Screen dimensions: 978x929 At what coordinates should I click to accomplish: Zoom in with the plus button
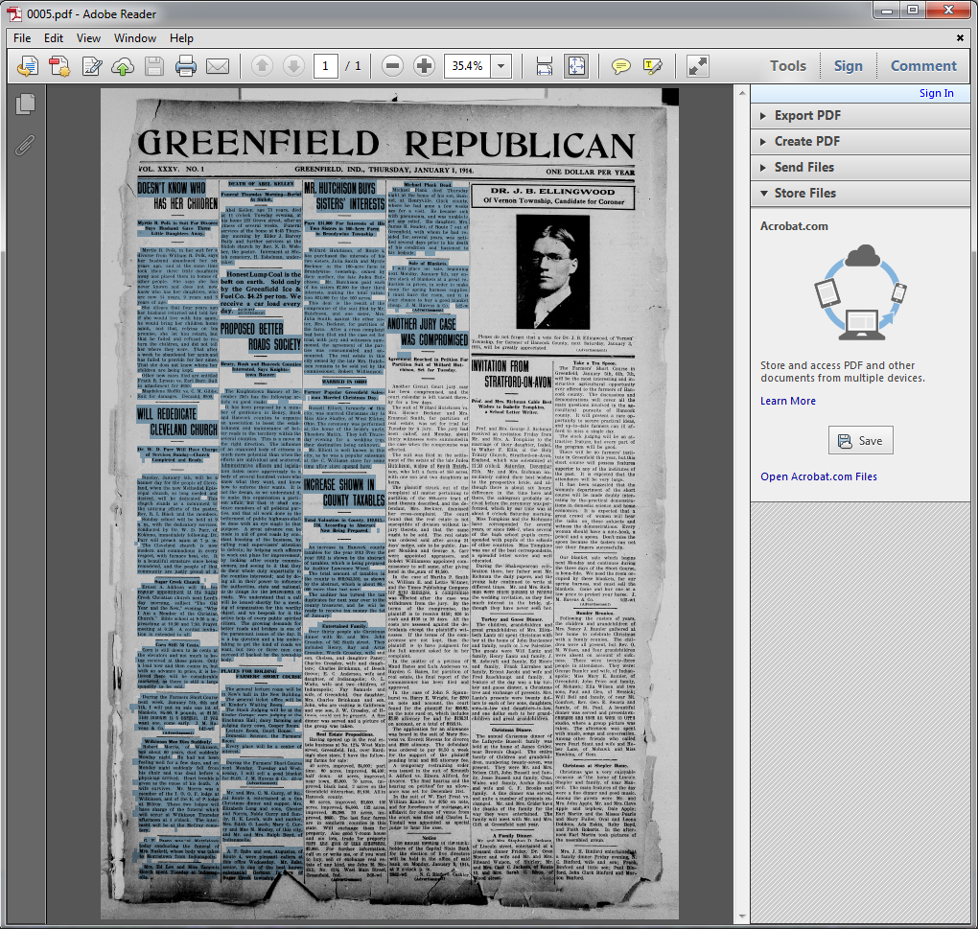[x=424, y=65]
